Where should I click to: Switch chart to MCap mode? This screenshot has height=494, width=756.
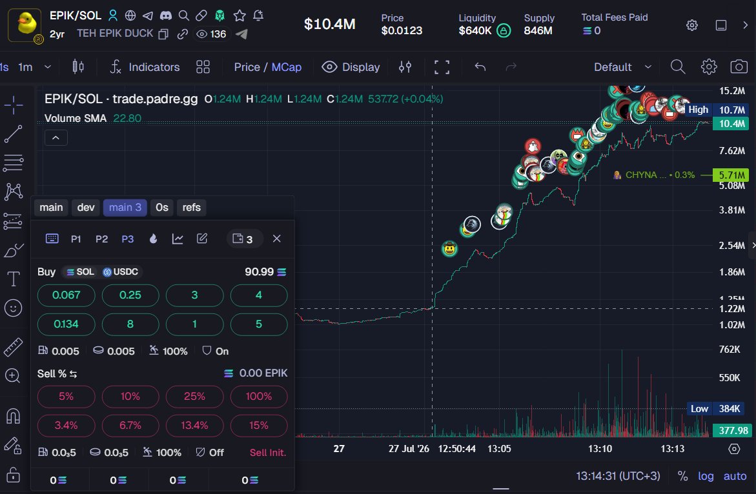pyautogui.click(x=287, y=67)
